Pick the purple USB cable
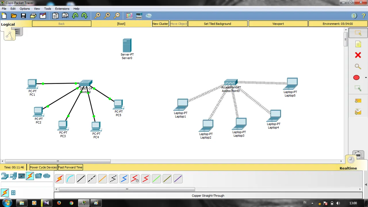368x207 pixels. pyautogui.click(x=178, y=179)
